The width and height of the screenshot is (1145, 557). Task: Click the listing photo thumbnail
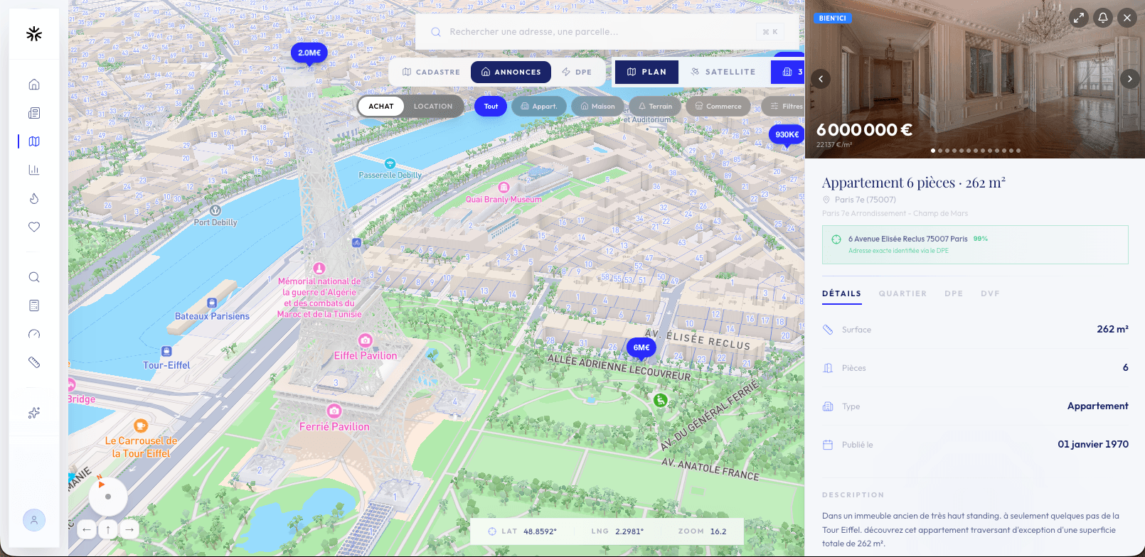[x=975, y=79]
